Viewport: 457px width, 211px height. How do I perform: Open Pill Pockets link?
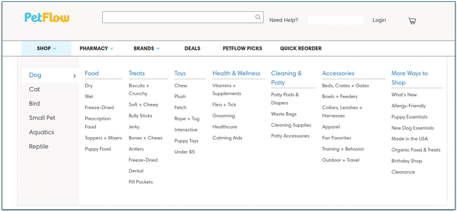point(141,182)
